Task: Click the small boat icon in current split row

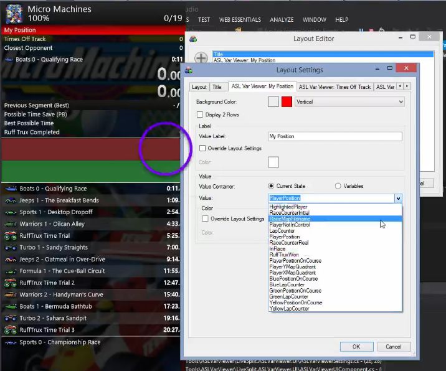Action: (9, 59)
